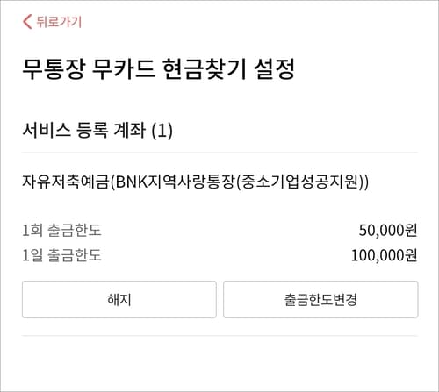Click the 1회 출금한도 label

pos(61,230)
